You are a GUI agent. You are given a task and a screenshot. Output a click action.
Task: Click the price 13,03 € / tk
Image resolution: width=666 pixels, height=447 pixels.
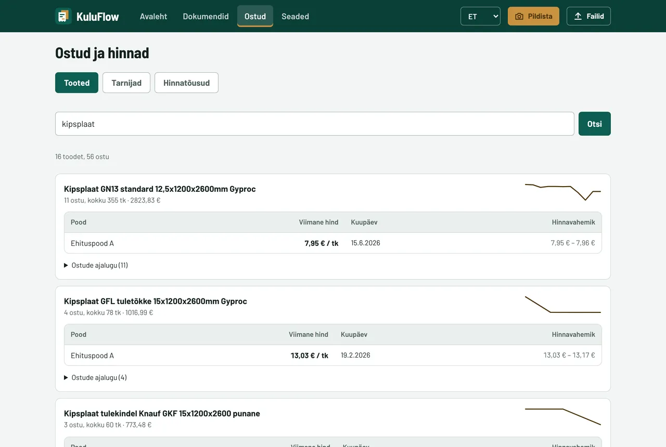click(310, 356)
